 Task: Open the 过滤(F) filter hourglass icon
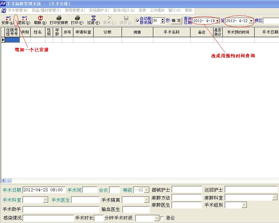93,18
